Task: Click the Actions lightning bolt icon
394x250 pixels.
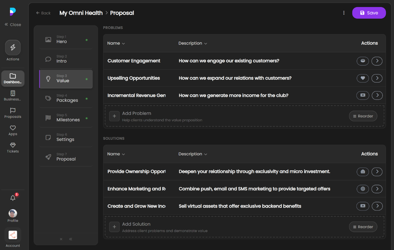Action: [x=13, y=48]
